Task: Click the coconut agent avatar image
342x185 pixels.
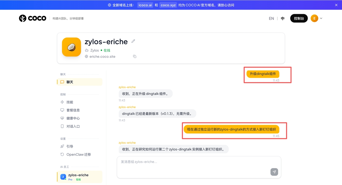Action: click(71, 47)
